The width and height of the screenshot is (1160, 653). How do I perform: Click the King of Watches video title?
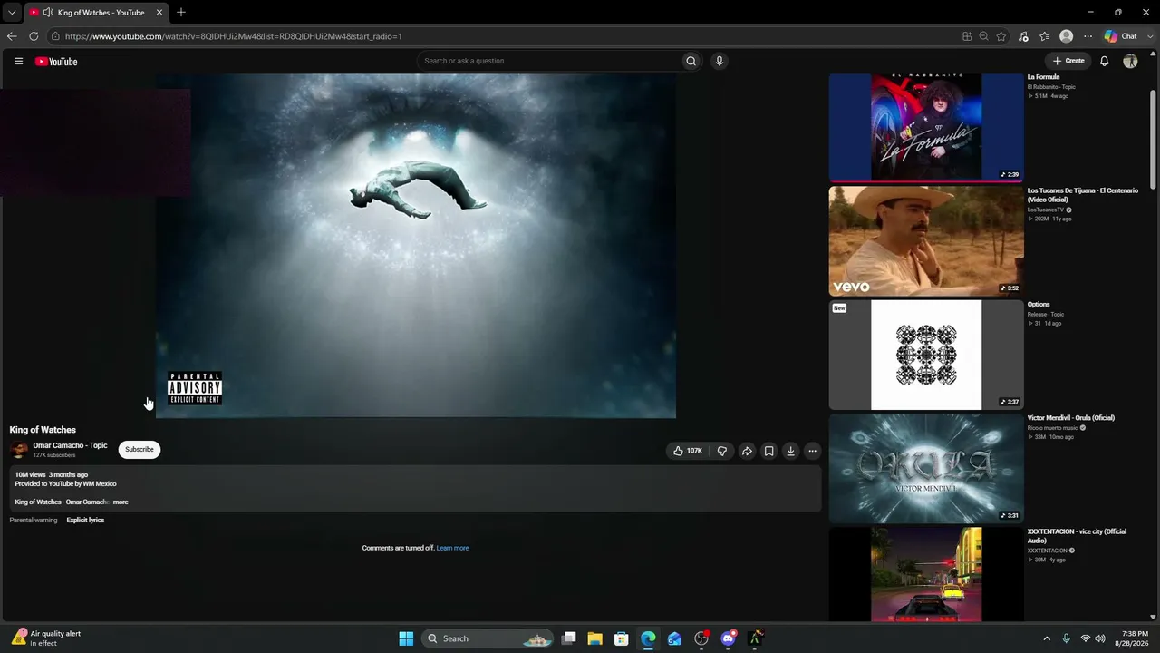point(43,430)
